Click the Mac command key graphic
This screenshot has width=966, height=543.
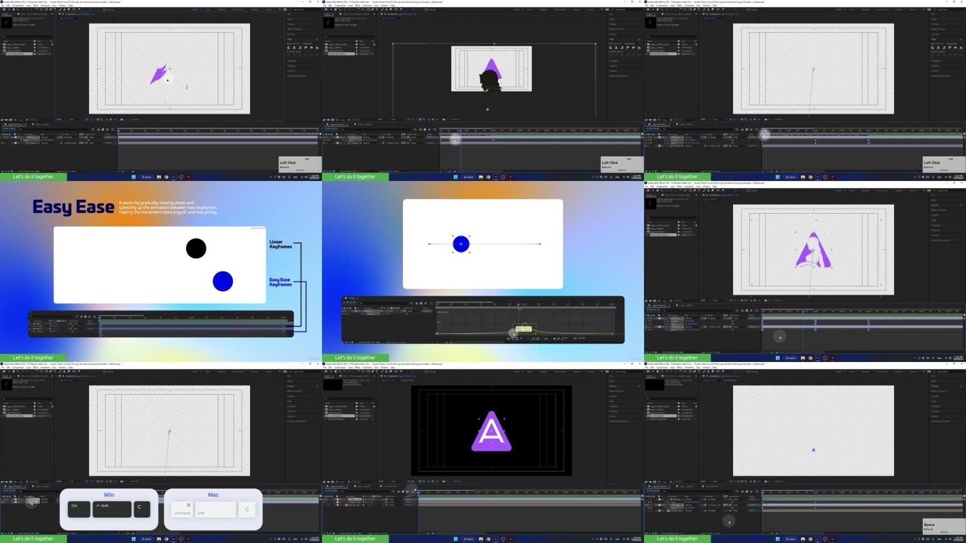(x=182, y=509)
